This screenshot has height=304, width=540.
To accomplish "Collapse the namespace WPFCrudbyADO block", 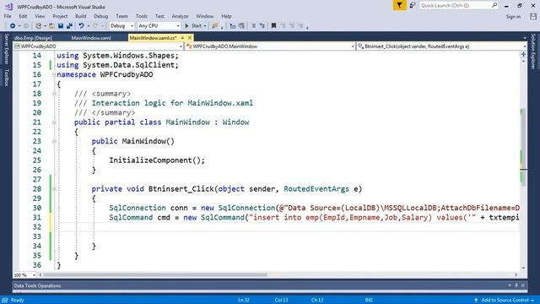I will coord(54,74).
